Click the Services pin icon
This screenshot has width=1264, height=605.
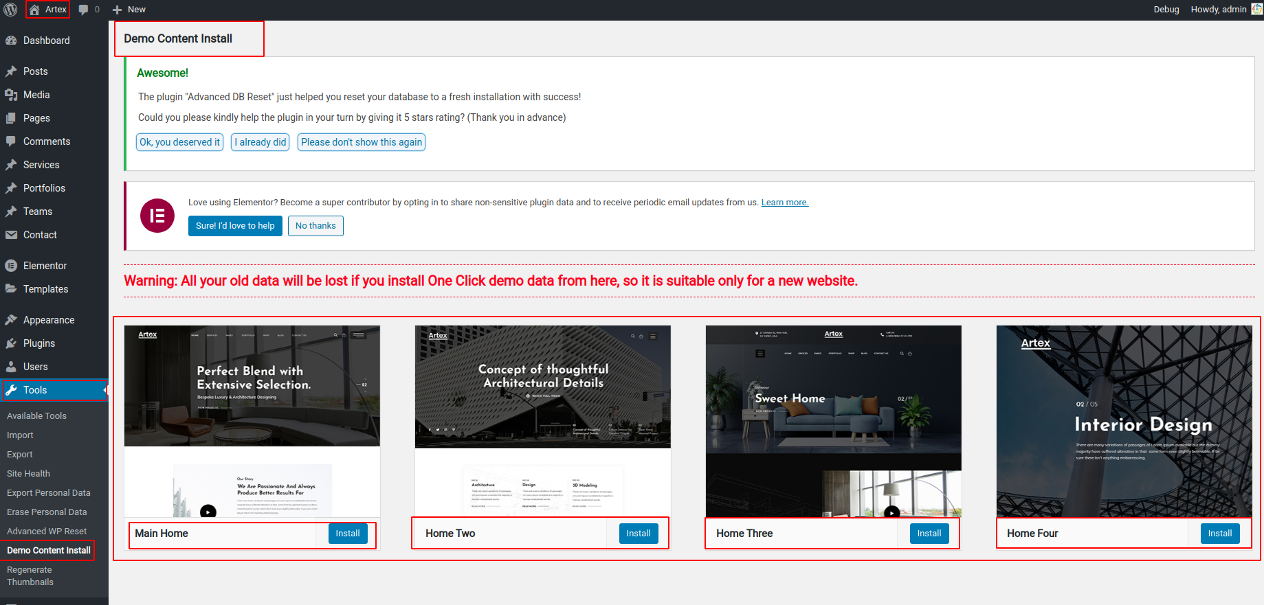11,165
